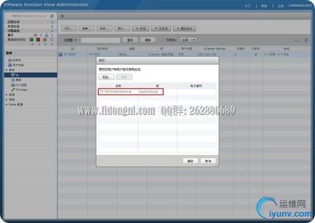
Task: Click the Users and Groups icon
Action: 10,65
